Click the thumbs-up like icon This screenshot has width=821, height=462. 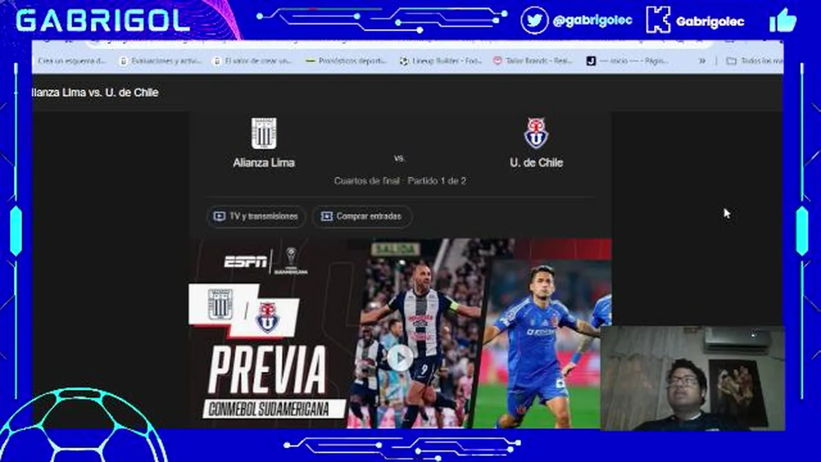coord(783,21)
